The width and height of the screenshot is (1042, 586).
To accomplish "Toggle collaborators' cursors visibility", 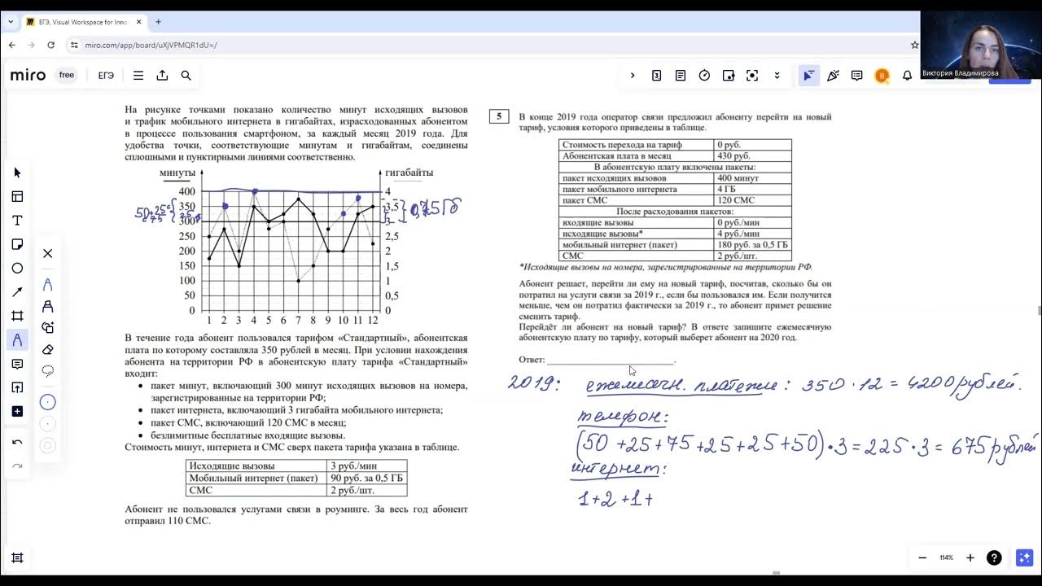I will tap(808, 76).
